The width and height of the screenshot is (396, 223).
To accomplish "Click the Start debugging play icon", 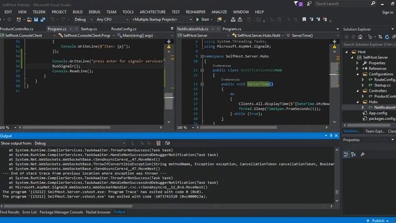I will (x=197, y=19).
